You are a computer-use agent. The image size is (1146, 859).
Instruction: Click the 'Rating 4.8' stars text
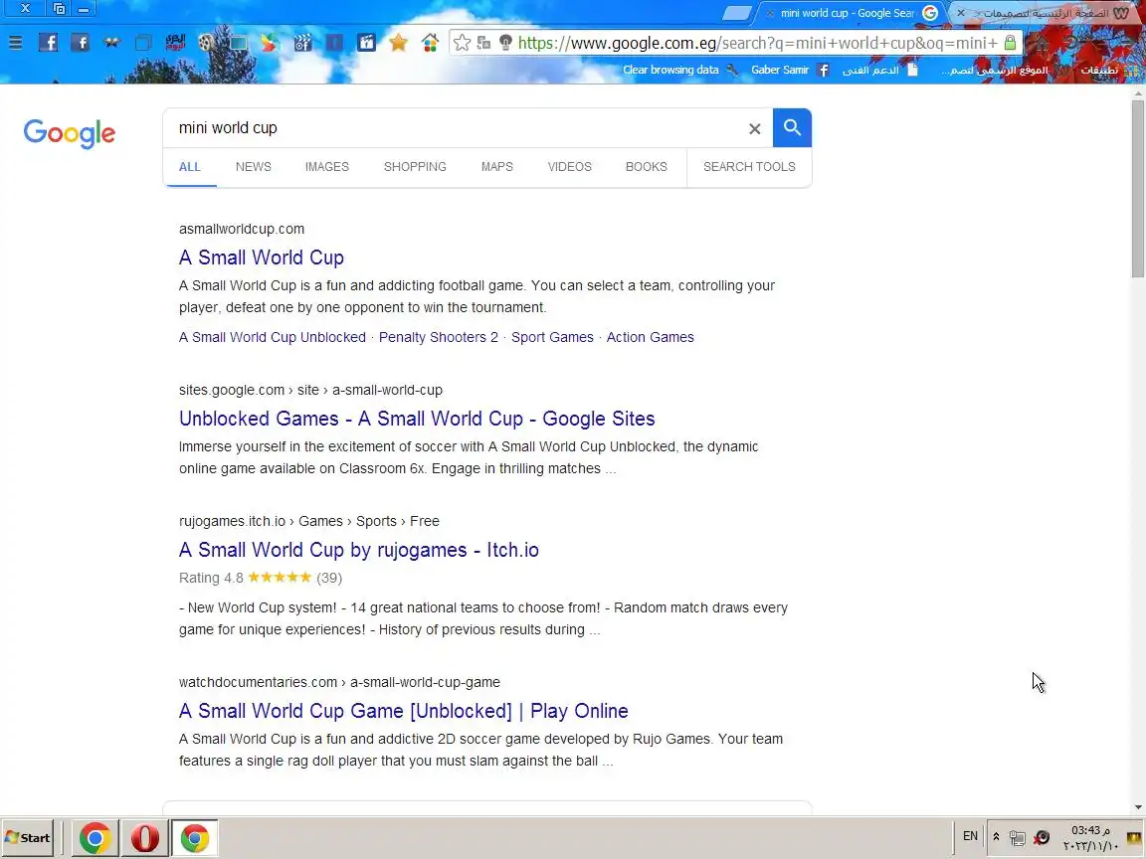point(261,578)
